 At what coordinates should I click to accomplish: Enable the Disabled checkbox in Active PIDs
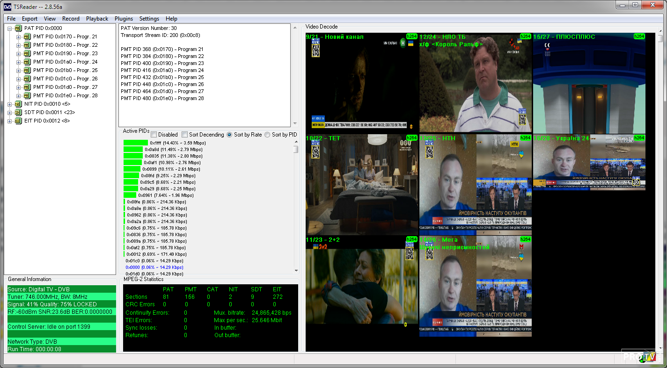pos(154,135)
